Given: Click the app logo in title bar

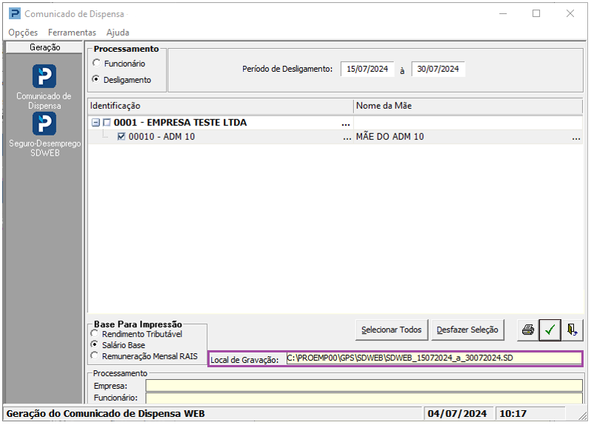Looking at the screenshot, I should 13,14.
